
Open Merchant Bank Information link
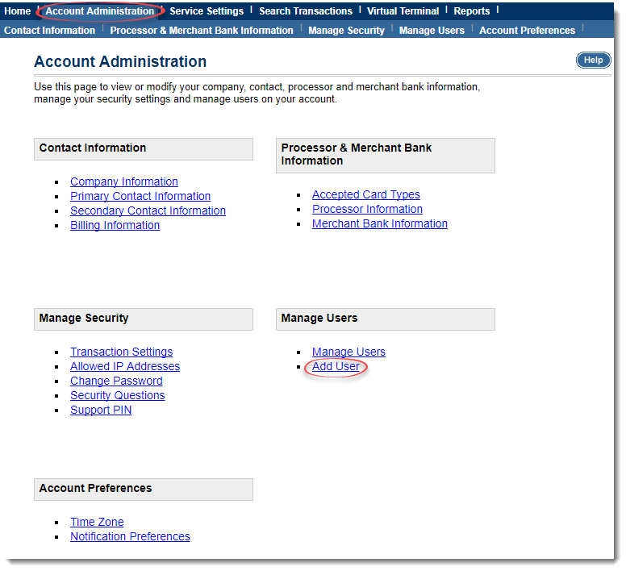click(x=380, y=224)
